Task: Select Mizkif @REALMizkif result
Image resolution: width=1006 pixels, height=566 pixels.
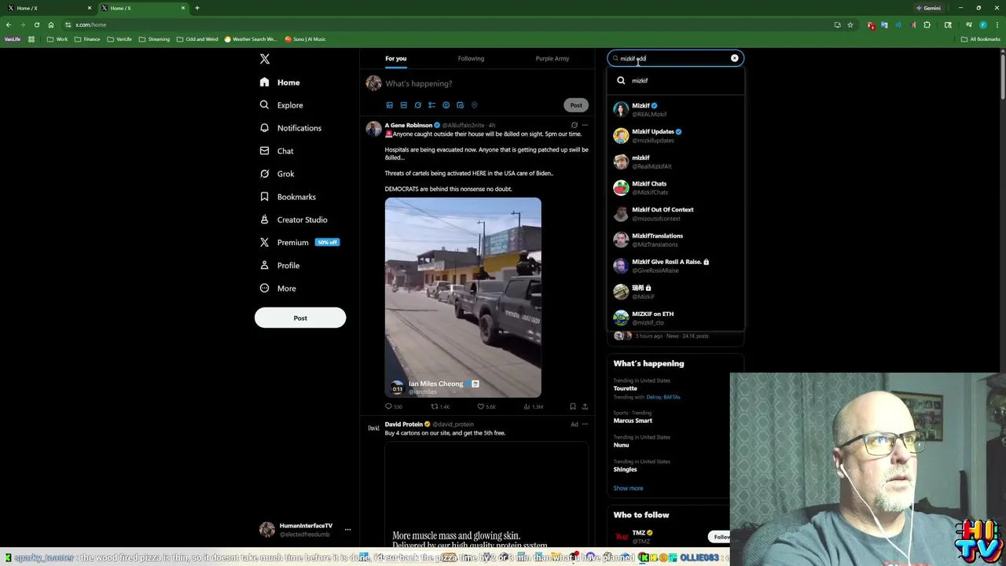Action: (675, 109)
